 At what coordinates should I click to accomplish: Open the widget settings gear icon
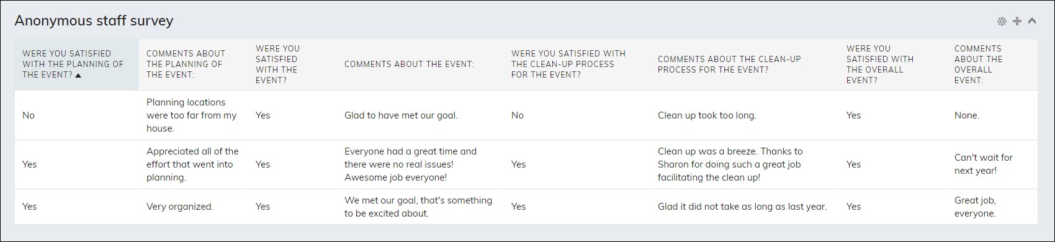(x=1002, y=21)
